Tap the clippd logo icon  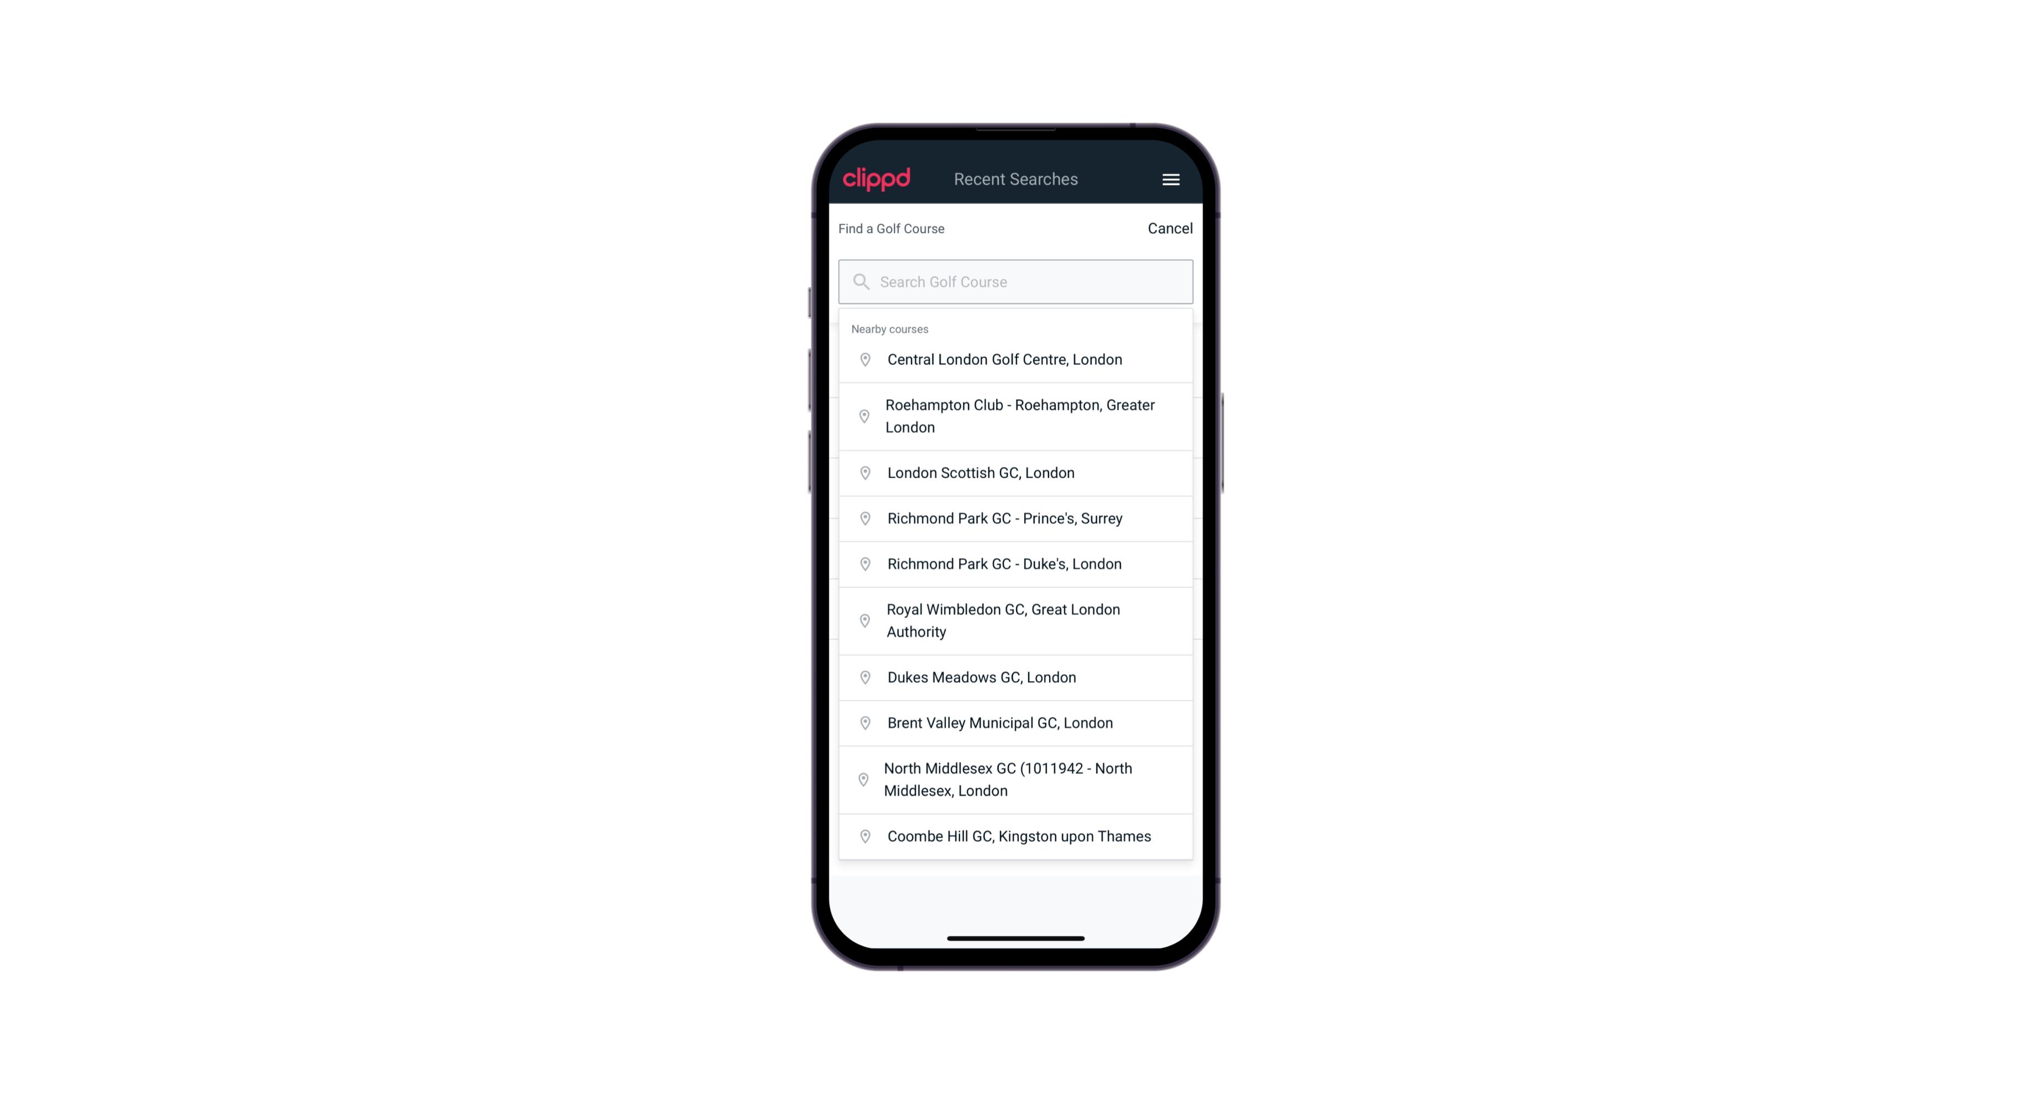(x=878, y=179)
